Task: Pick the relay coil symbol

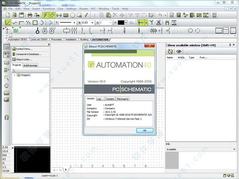Action: tap(67, 31)
